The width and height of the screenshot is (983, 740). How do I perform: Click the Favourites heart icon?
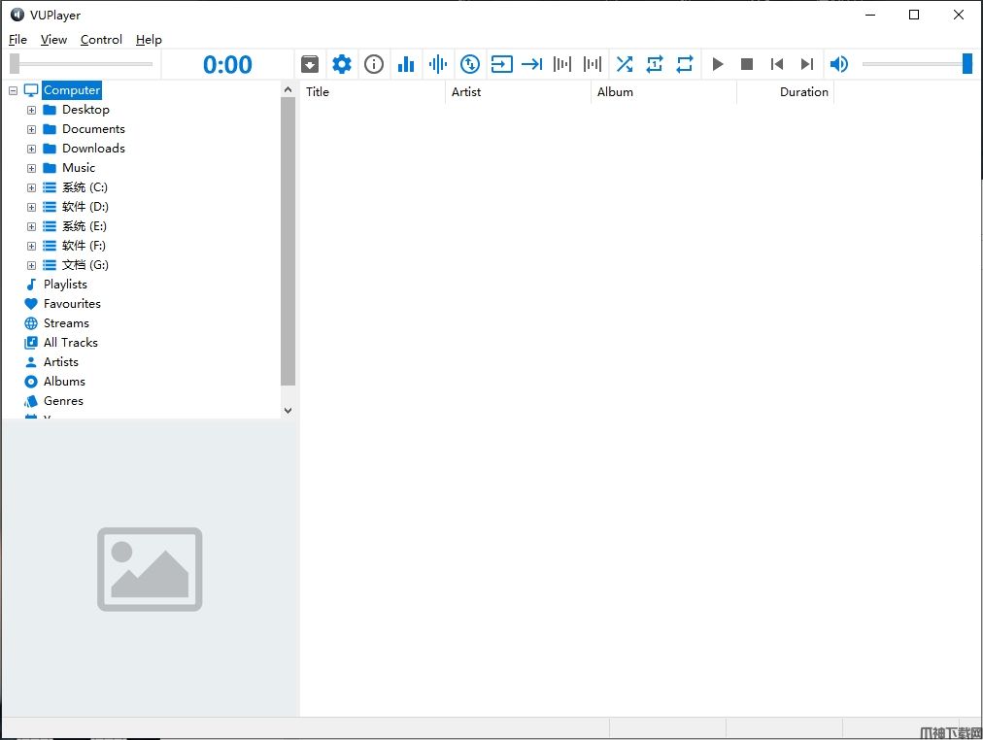point(31,304)
